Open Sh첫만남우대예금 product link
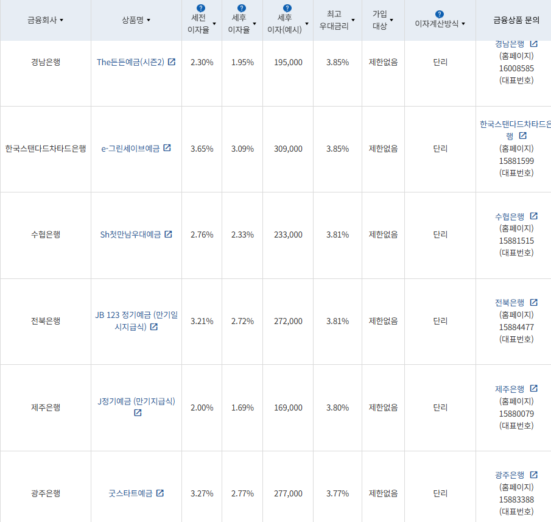The image size is (551, 522). click(130, 235)
